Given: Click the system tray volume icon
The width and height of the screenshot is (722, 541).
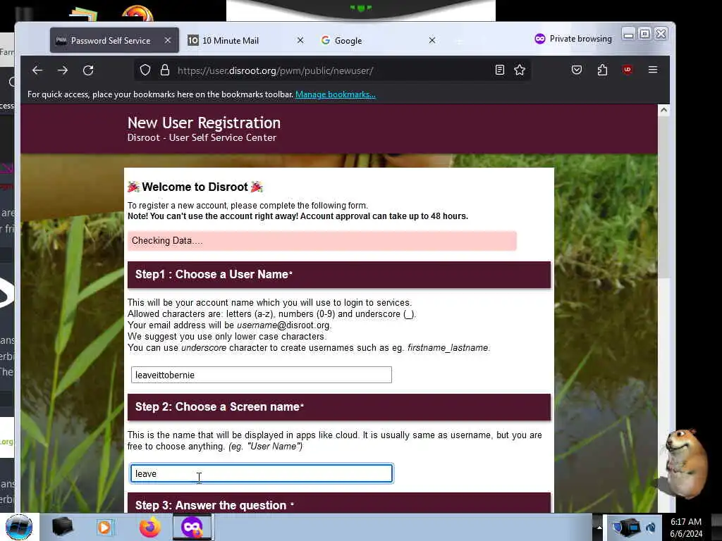Looking at the screenshot, I should (650, 528).
